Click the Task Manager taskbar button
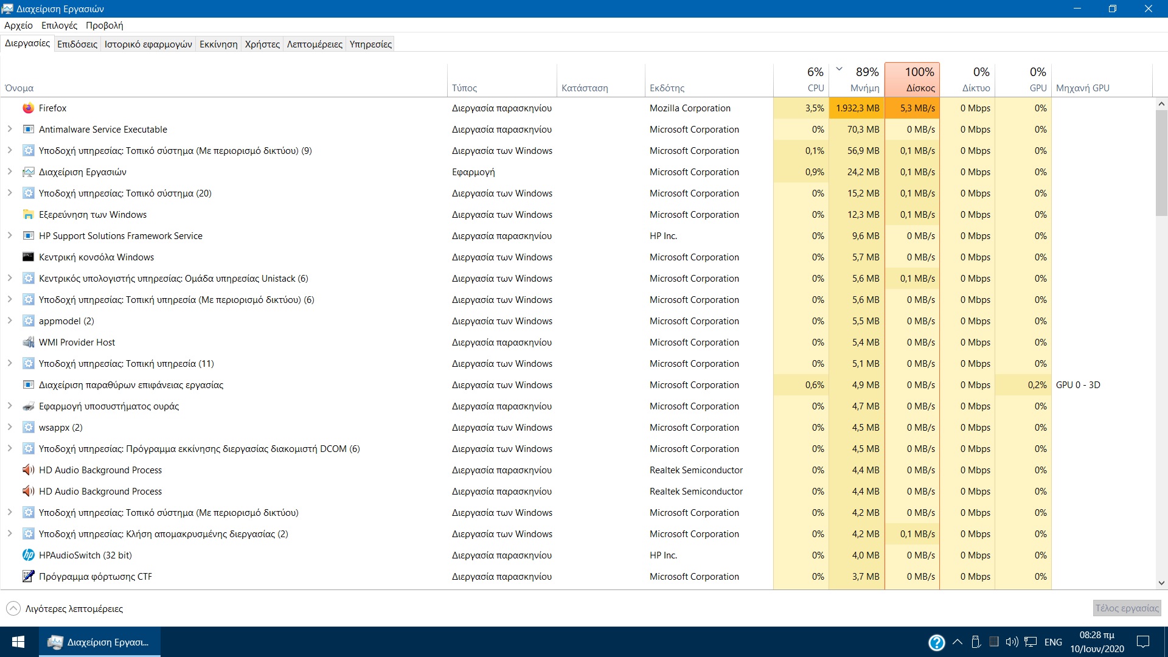This screenshot has height=657, width=1168. point(100,642)
